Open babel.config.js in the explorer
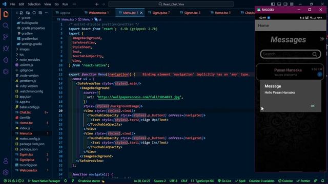The height and width of the screenshot is (184, 328). (x=29, y=107)
